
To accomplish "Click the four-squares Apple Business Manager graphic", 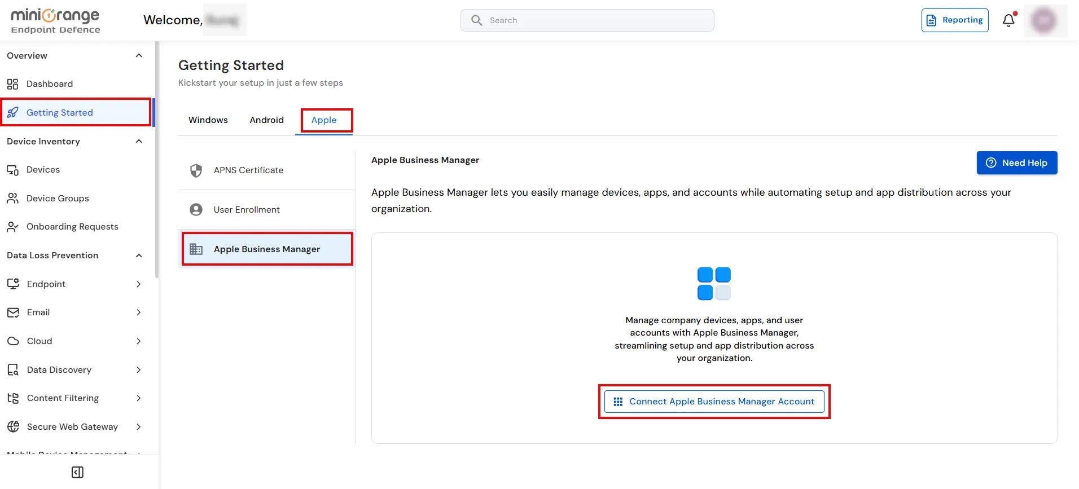I will (714, 284).
